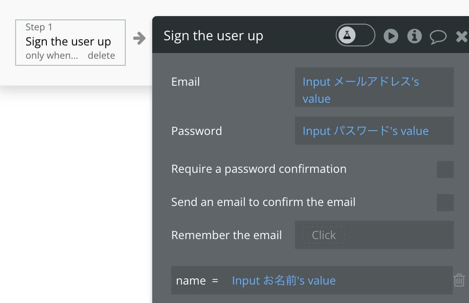
Task: Click delete on Step 1
Action: (101, 55)
